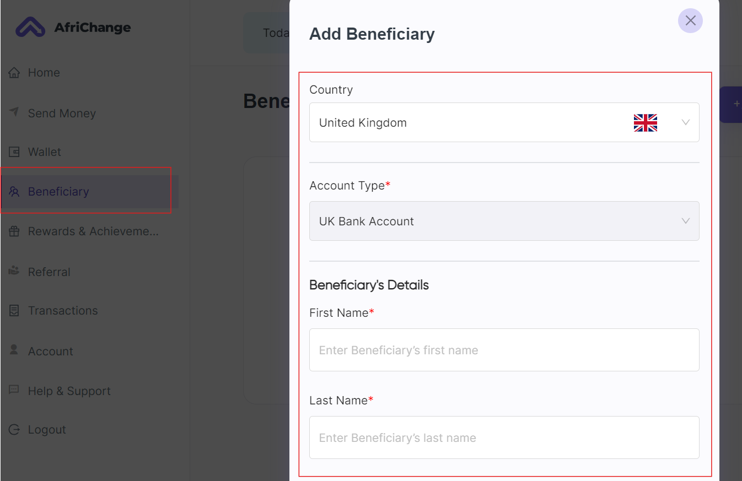Click the United Kingdom flag icon
This screenshot has width=742, height=481.
(645, 122)
